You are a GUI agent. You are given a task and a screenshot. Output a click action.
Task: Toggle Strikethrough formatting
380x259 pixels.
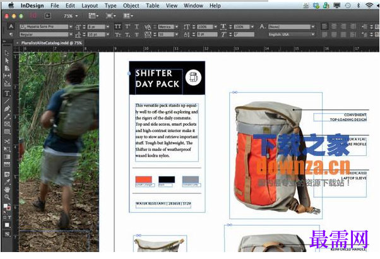pos(137,35)
